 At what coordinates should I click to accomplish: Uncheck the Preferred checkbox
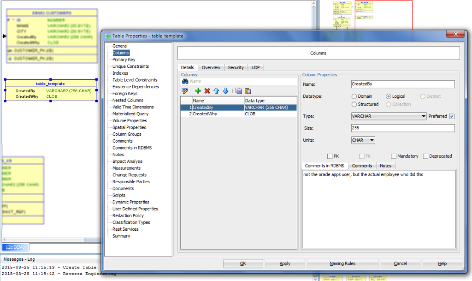pyautogui.click(x=452, y=116)
